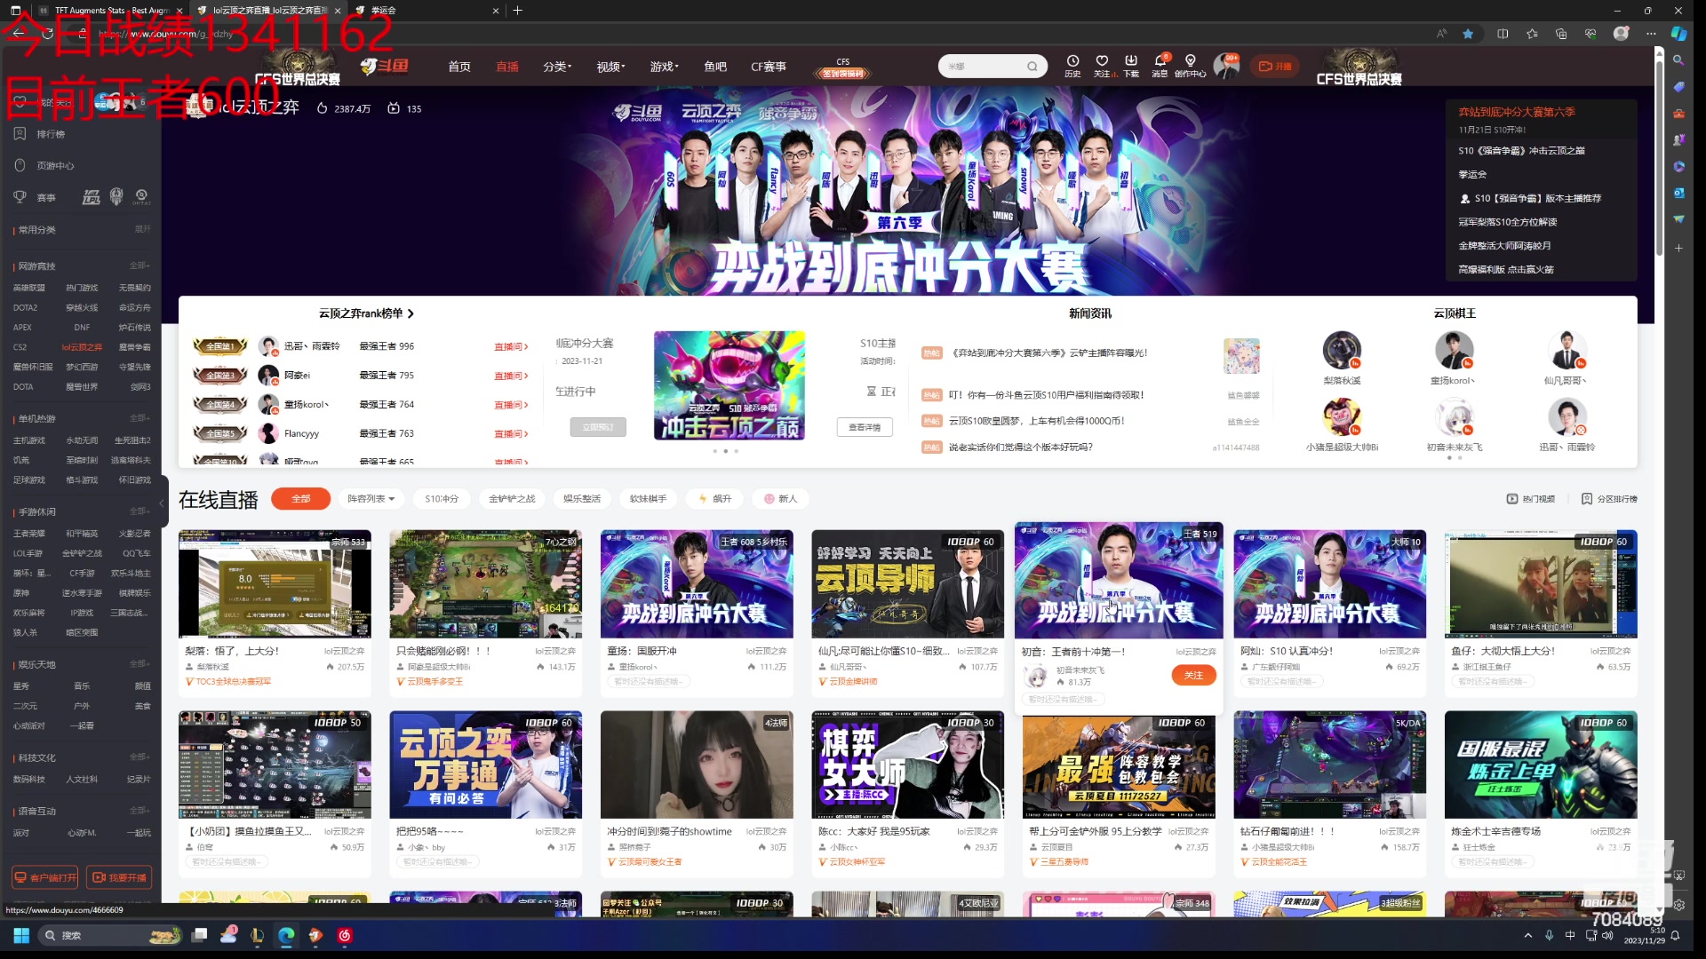1706x959 pixels.
Task: Expand 云顶之弈rank榜单 chevron
Action: click(x=411, y=313)
